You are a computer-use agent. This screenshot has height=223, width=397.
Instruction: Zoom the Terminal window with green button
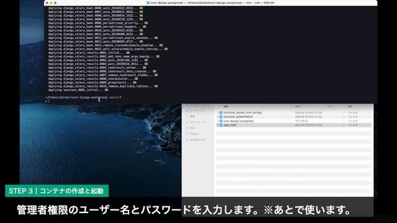(x=55, y=2)
